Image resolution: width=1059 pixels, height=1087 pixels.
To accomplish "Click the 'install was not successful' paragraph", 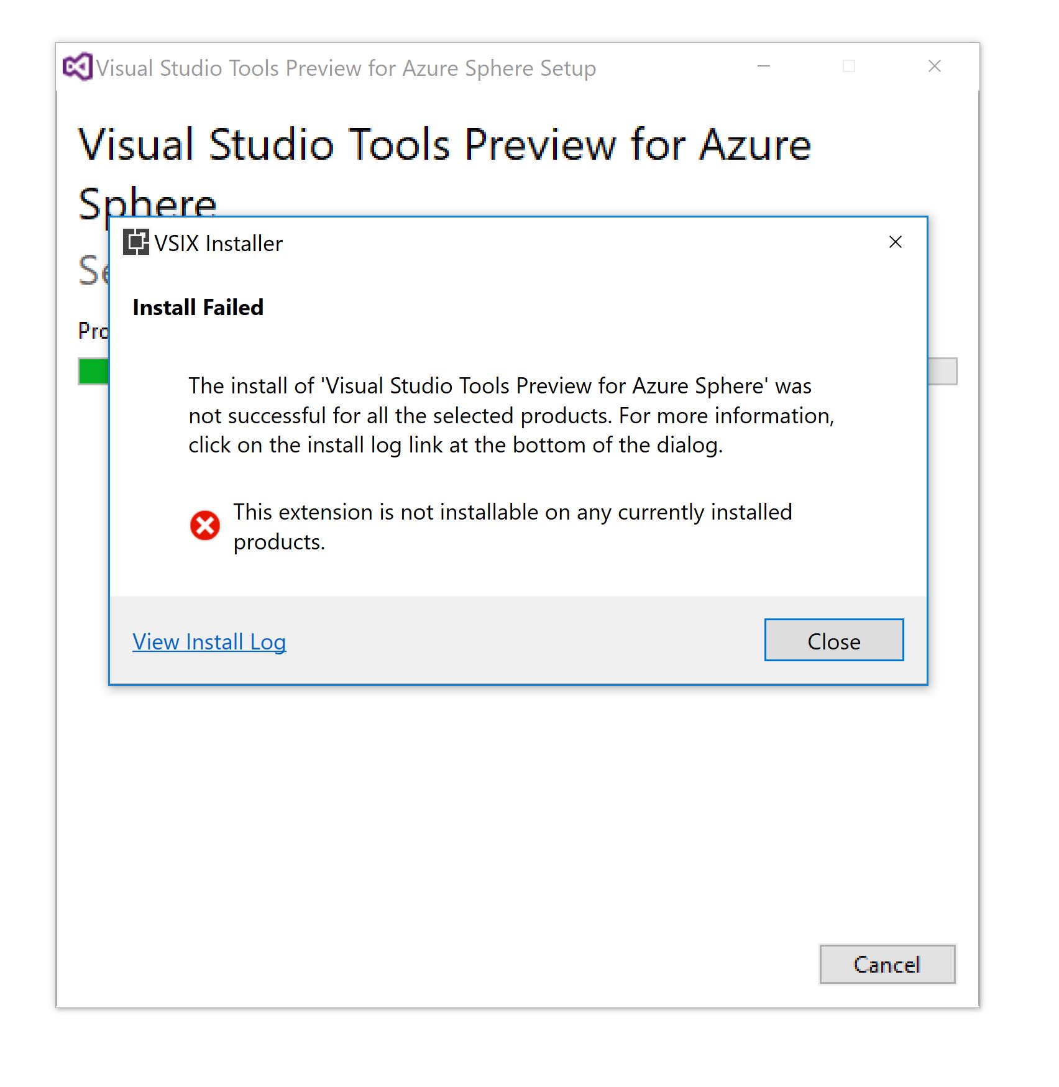I will (x=511, y=415).
